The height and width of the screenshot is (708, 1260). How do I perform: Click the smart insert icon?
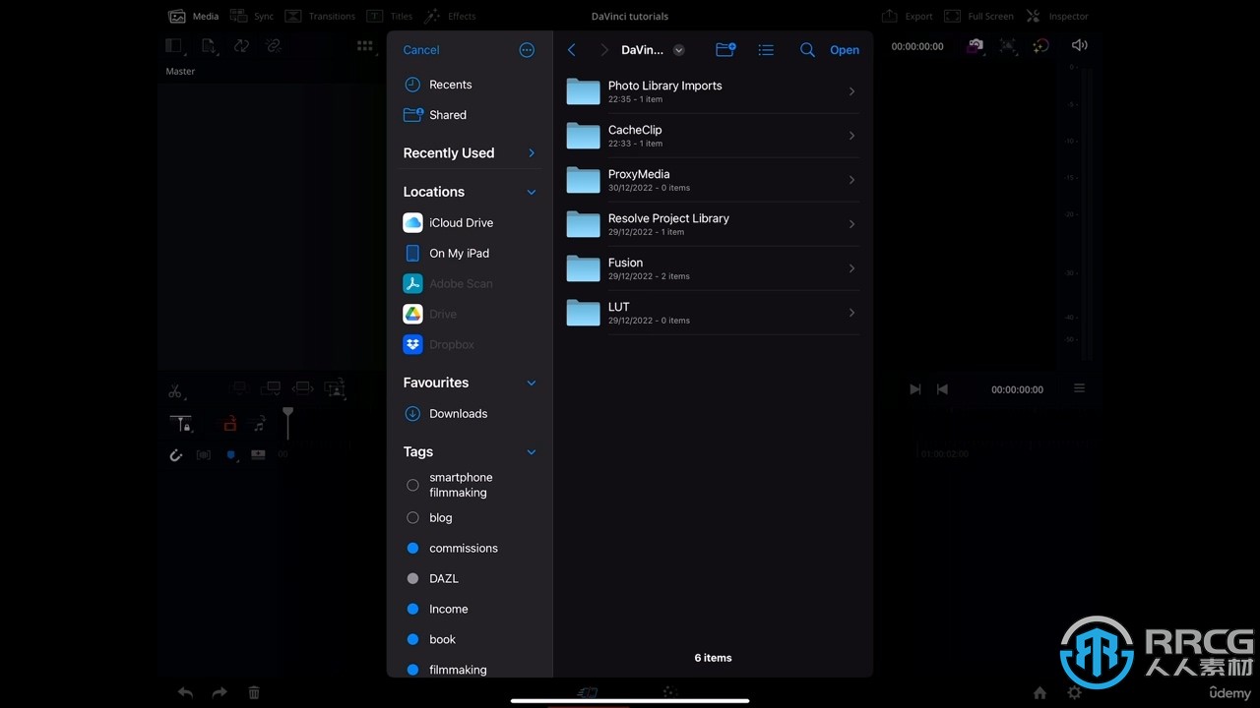240,389
